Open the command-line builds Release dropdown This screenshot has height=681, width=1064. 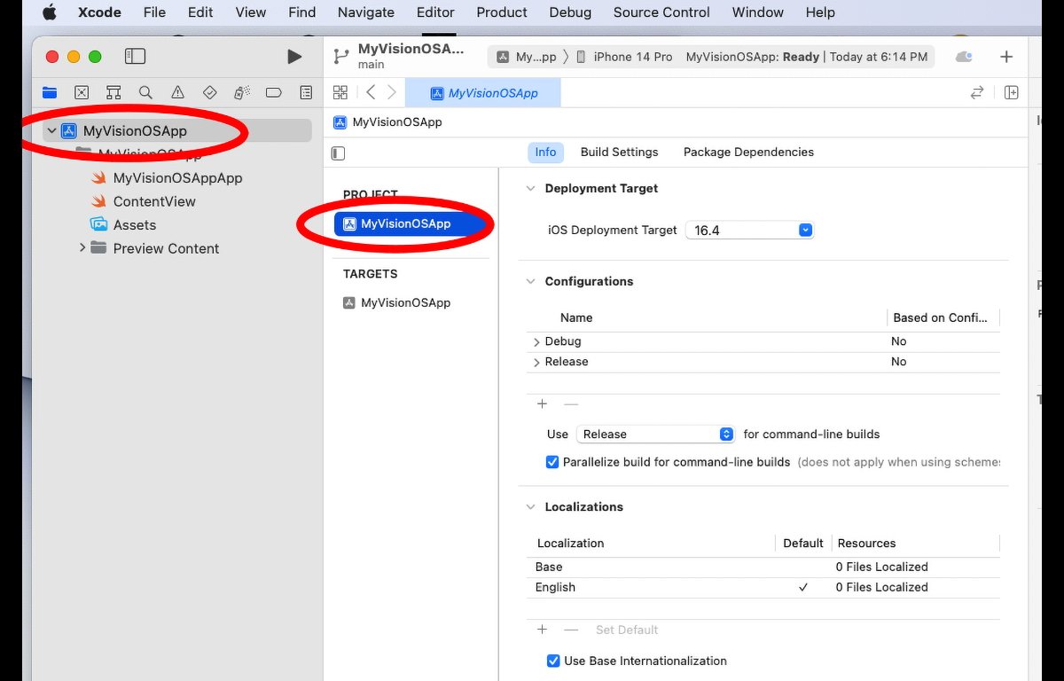point(655,434)
